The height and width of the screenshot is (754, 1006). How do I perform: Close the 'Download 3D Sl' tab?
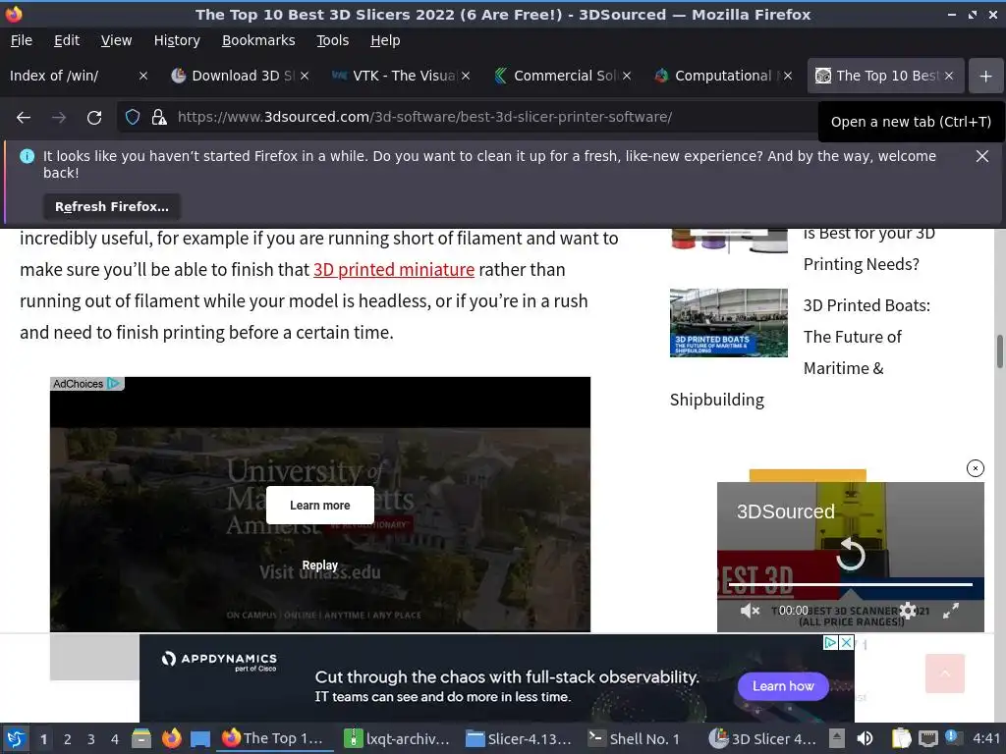click(x=305, y=76)
